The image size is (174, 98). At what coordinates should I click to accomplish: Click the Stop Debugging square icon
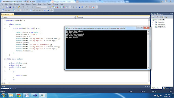[79, 7]
